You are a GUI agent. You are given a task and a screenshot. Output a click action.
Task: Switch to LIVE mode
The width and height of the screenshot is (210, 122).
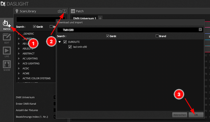click(7, 52)
